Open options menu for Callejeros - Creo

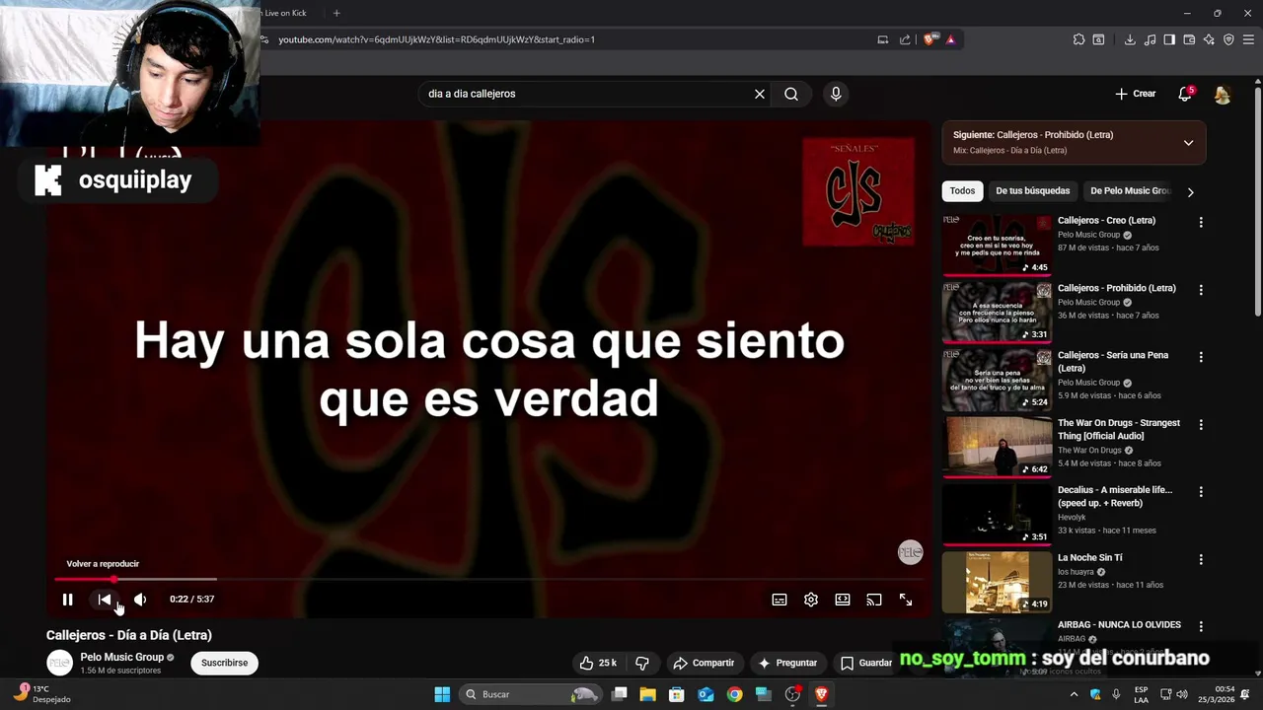pos(1201,223)
